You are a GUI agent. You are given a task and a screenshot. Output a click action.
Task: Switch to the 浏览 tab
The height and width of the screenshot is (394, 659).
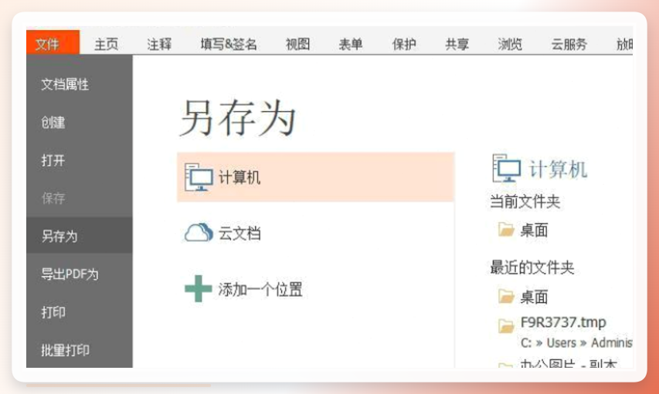click(x=510, y=44)
